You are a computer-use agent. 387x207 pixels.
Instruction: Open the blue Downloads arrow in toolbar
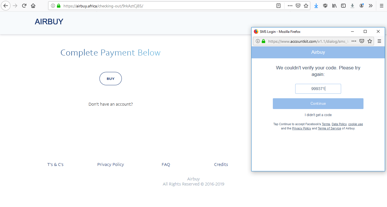point(316,6)
